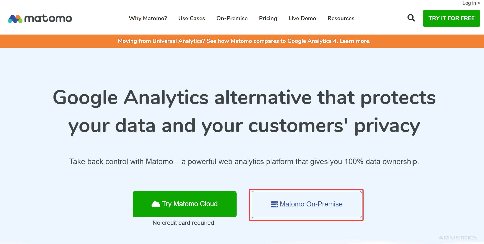484x244 pixels.
Task: Click the data ownership subtitle text
Action: pyautogui.click(x=244, y=162)
